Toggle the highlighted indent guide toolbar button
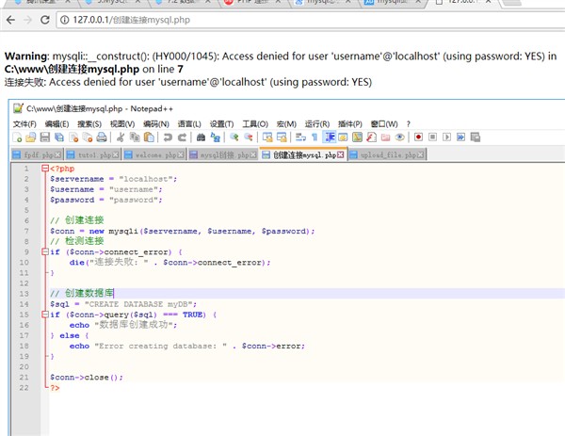This screenshot has height=436, width=565. (330, 137)
